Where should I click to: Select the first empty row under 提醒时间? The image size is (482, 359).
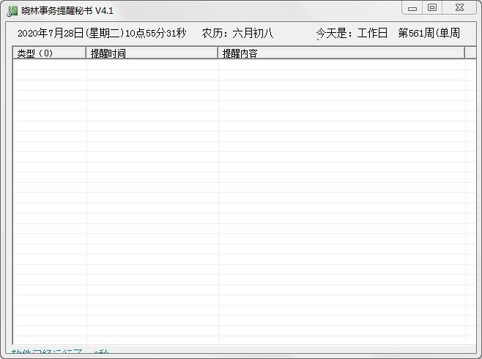point(152,64)
